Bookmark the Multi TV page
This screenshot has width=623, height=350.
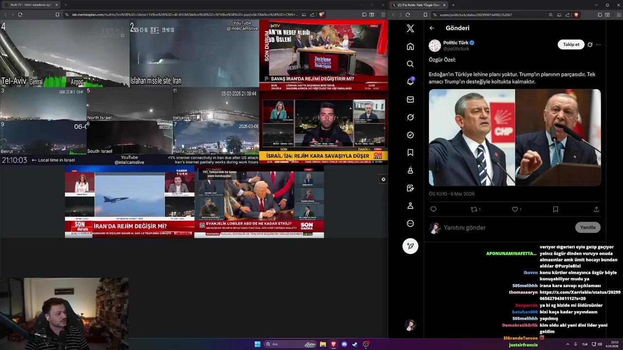tap(57, 15)
